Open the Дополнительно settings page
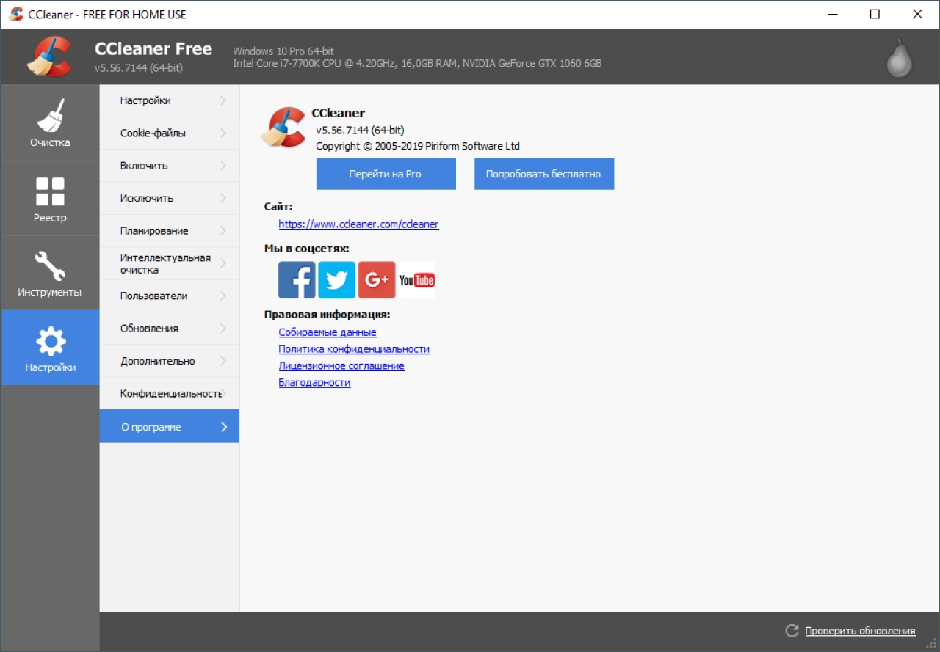The height and width of the screenshot is (652, 940). point(170,361)
